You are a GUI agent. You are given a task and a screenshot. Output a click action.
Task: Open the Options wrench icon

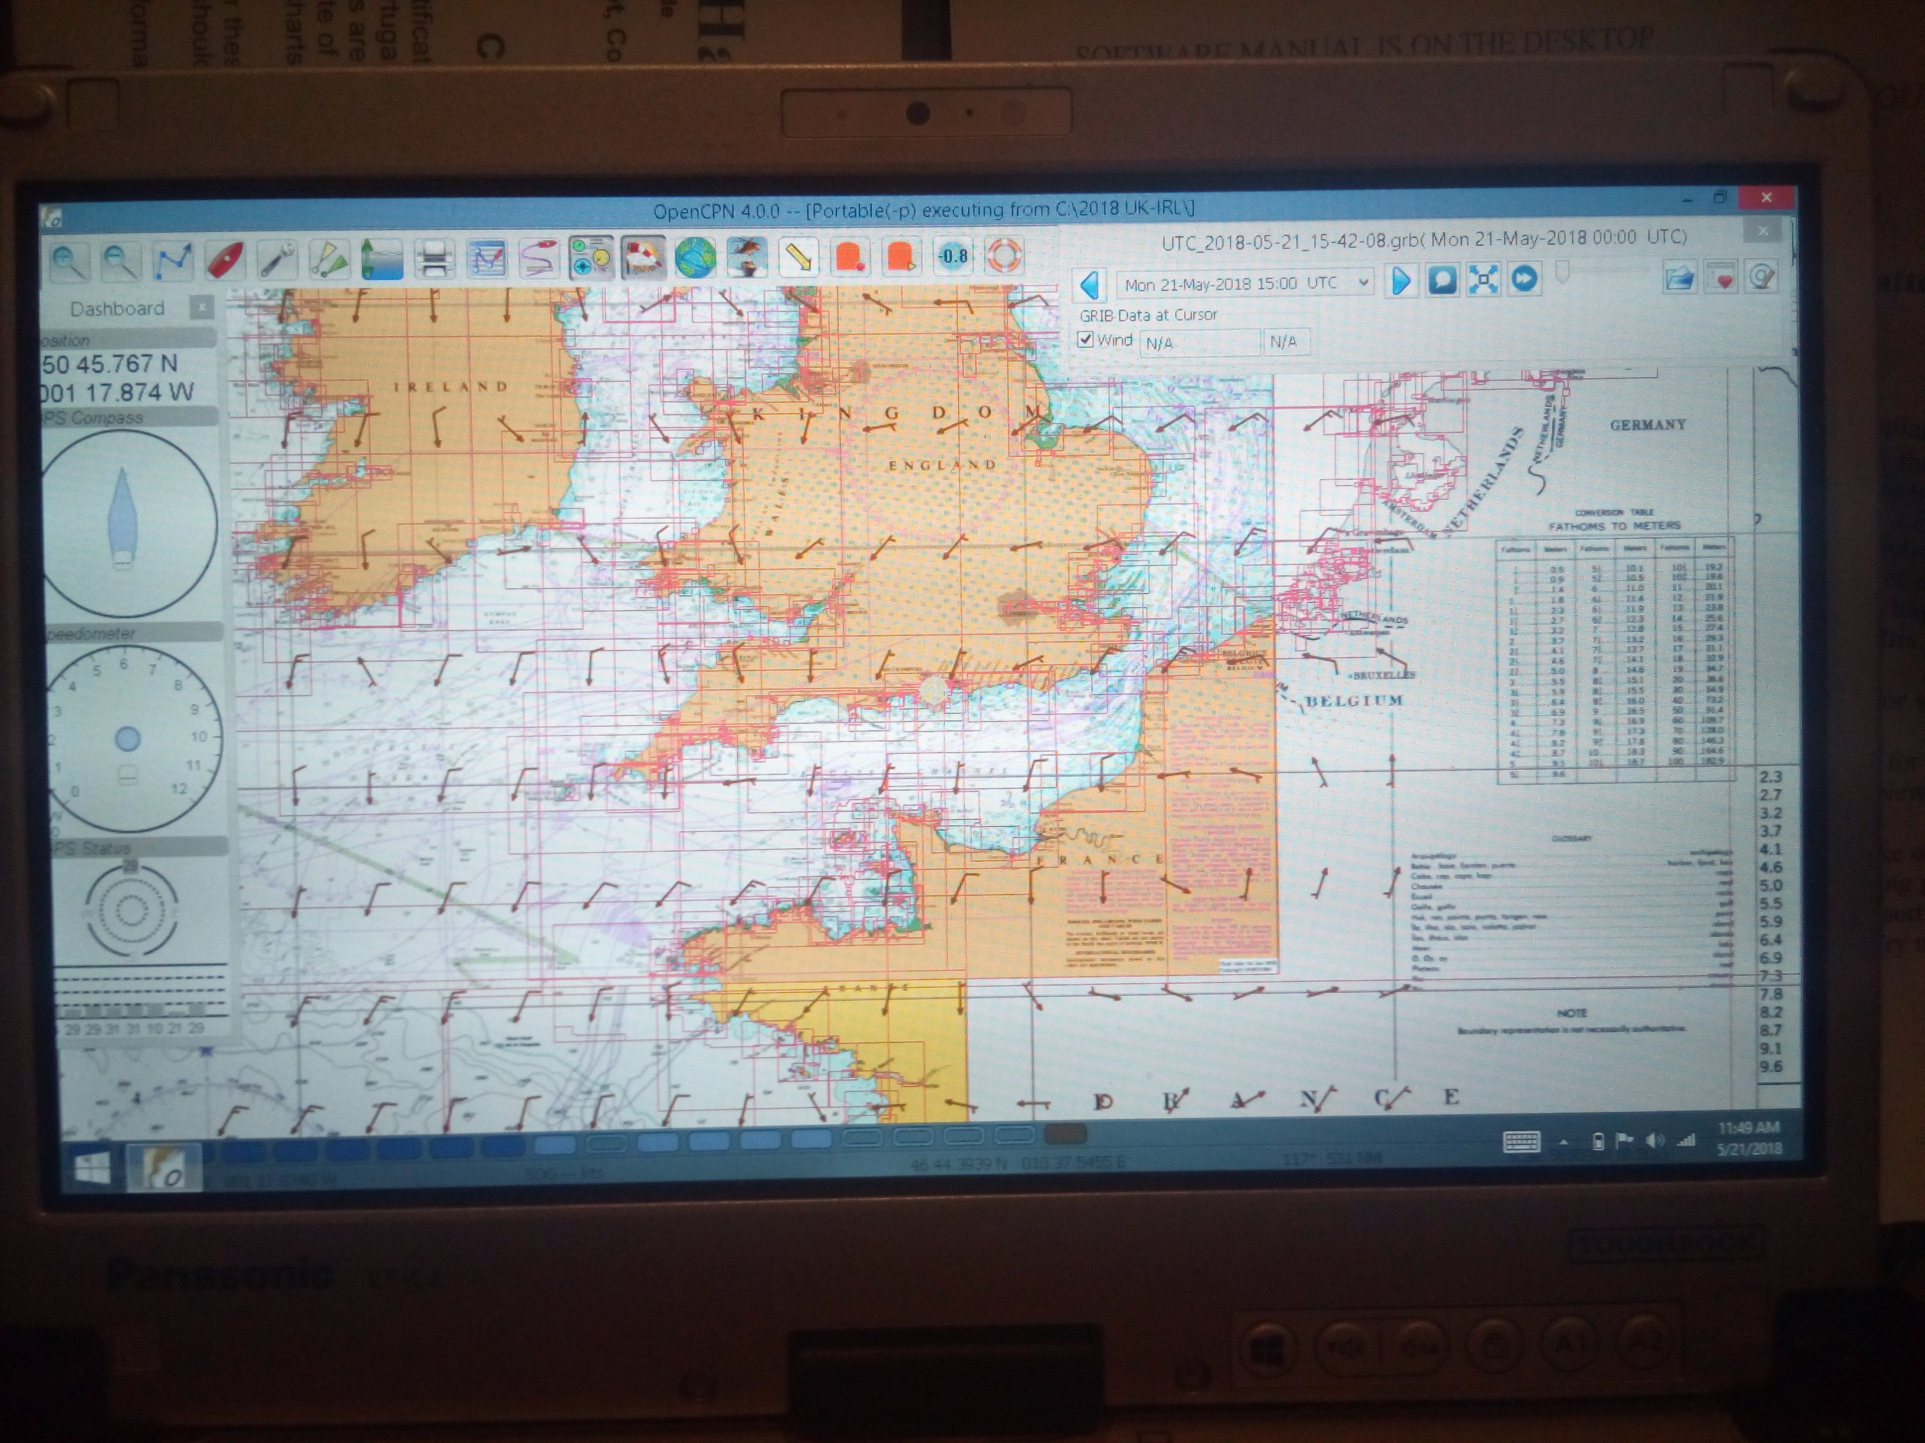tap(278, 260)
